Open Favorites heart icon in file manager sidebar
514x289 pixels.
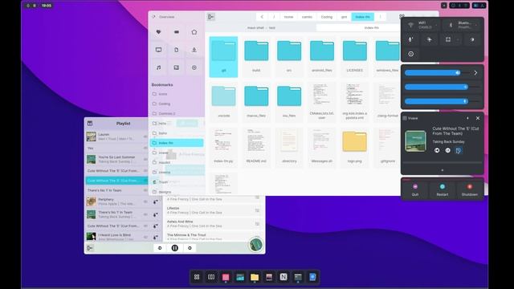159,32
